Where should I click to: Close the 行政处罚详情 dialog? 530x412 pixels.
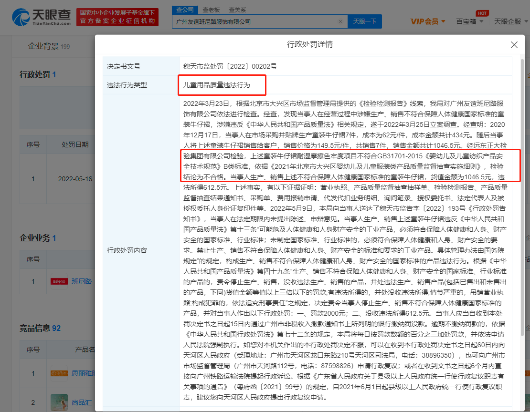tap(514, 45)
